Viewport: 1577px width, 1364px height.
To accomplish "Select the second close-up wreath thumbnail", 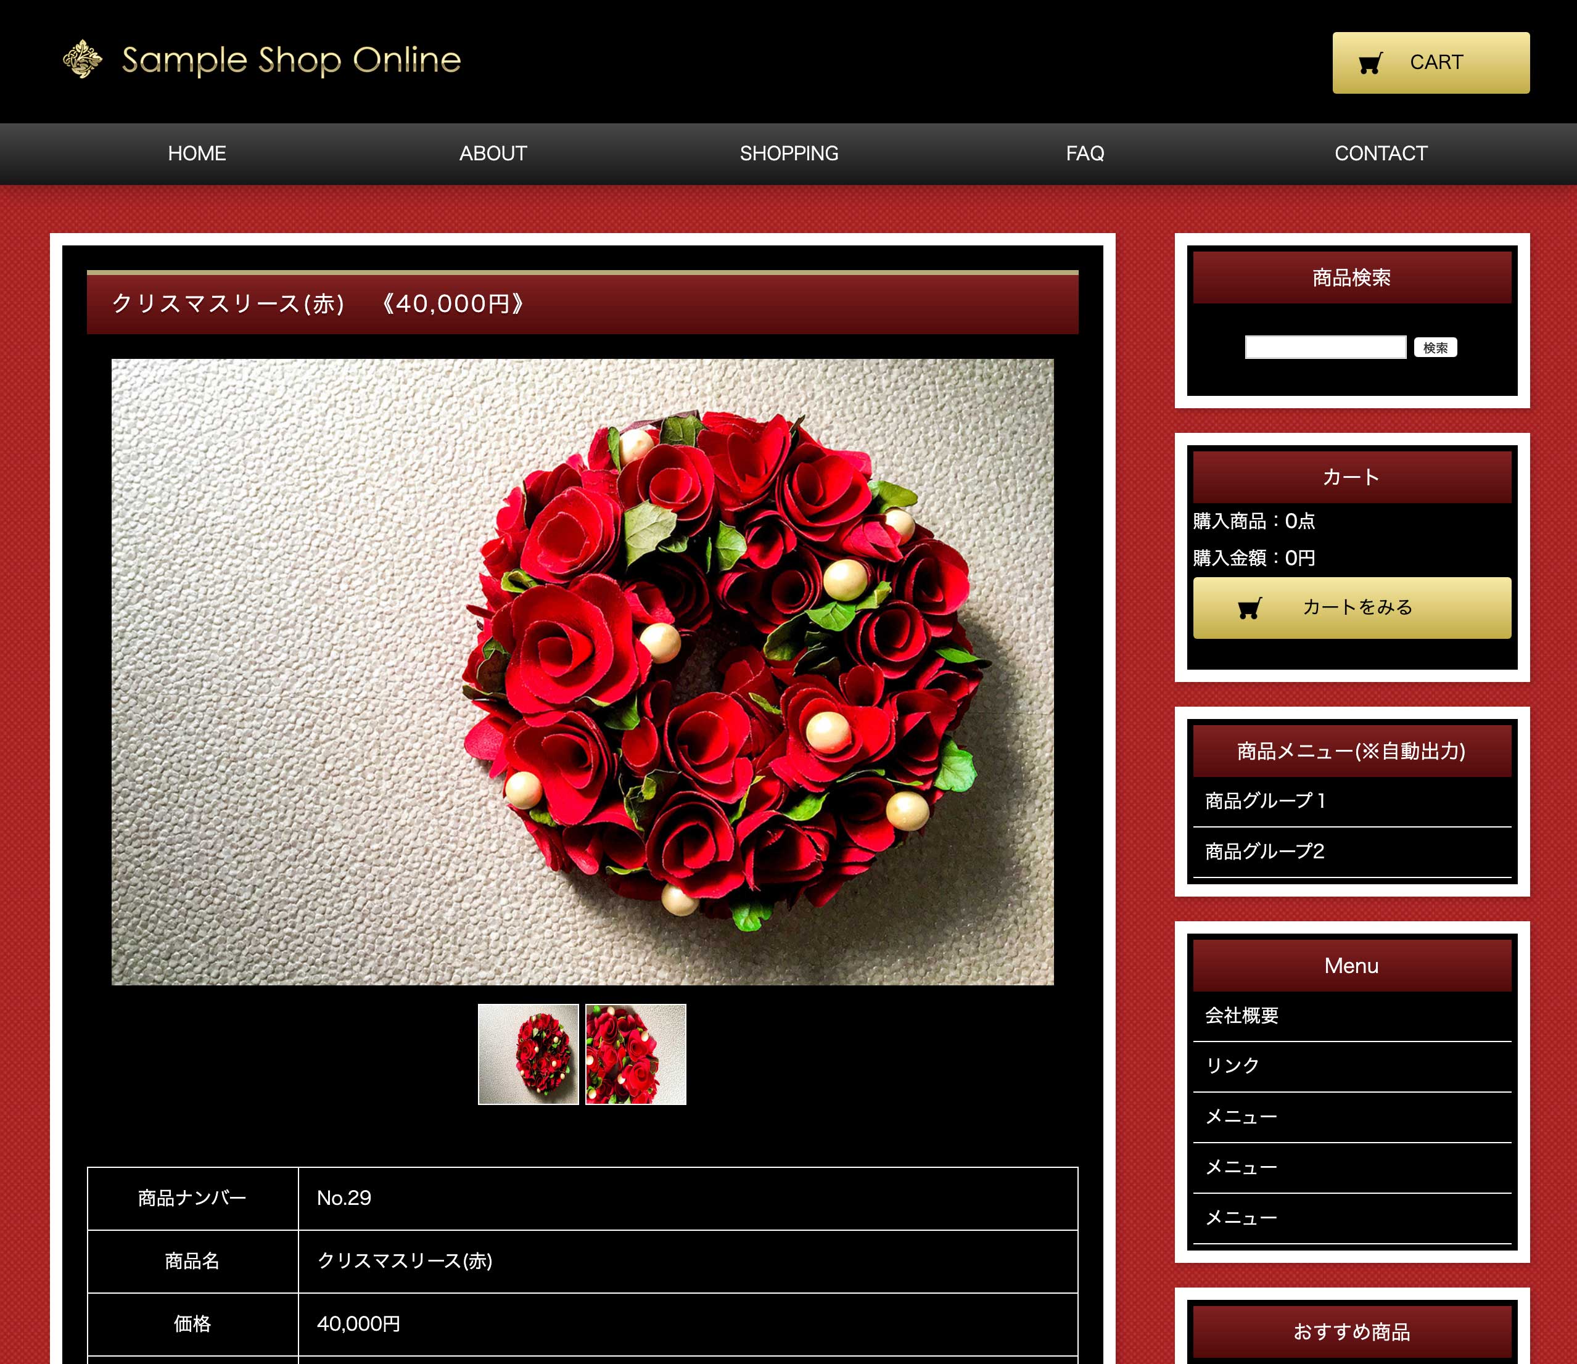I will point(635,1054).
